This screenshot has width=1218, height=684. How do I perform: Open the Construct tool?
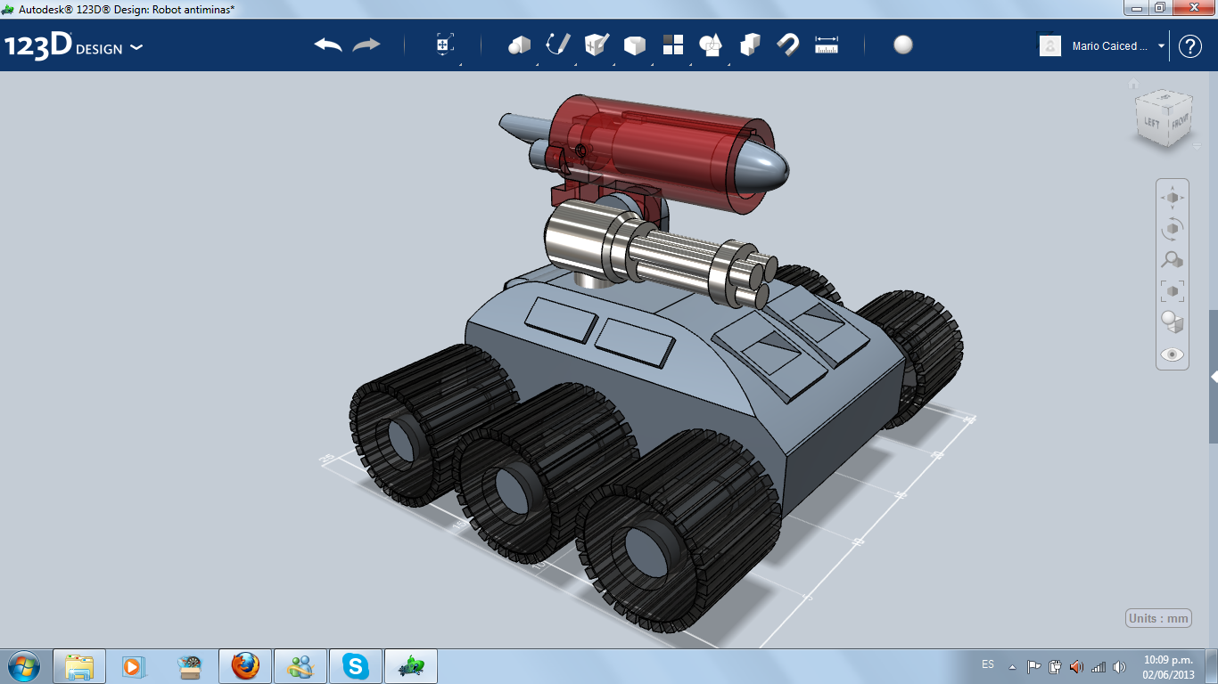[597, 45]
